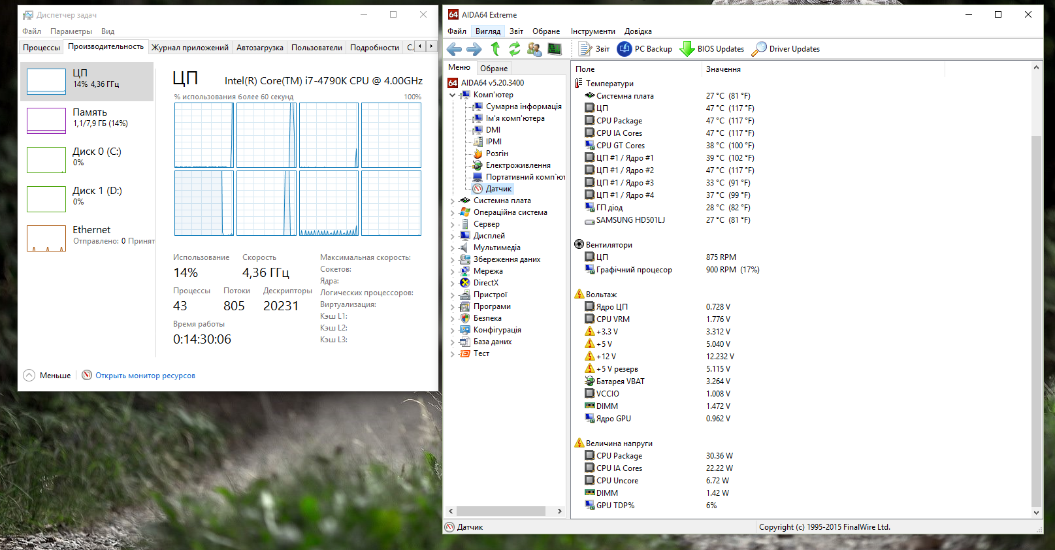Click the users icon in AIDA64 toolbar

534,49
